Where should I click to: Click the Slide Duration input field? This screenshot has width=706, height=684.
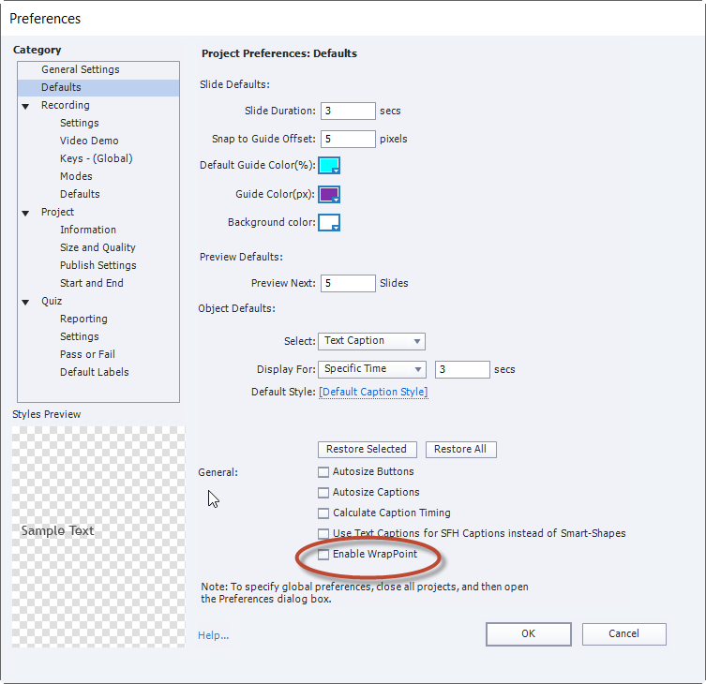click(x=348, y=111)
